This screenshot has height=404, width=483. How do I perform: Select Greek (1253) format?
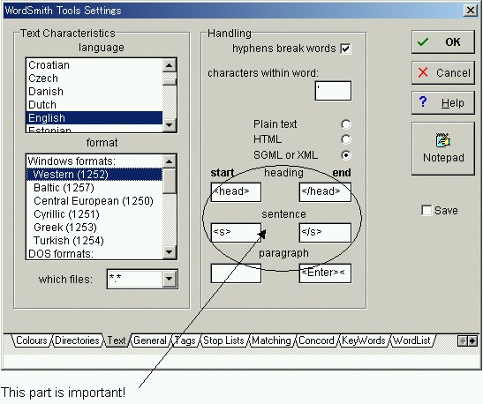(94, 228)
